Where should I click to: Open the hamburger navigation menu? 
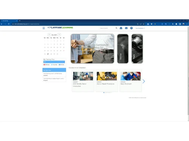point(43,28)
